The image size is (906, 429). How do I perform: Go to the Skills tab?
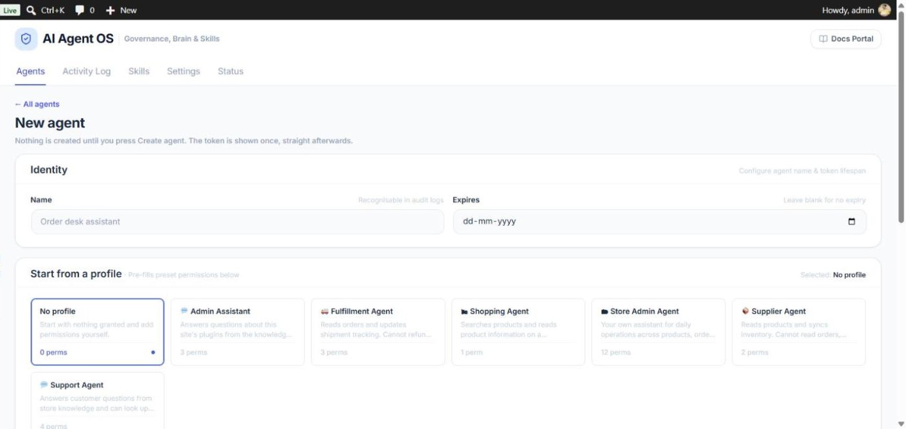139,71
